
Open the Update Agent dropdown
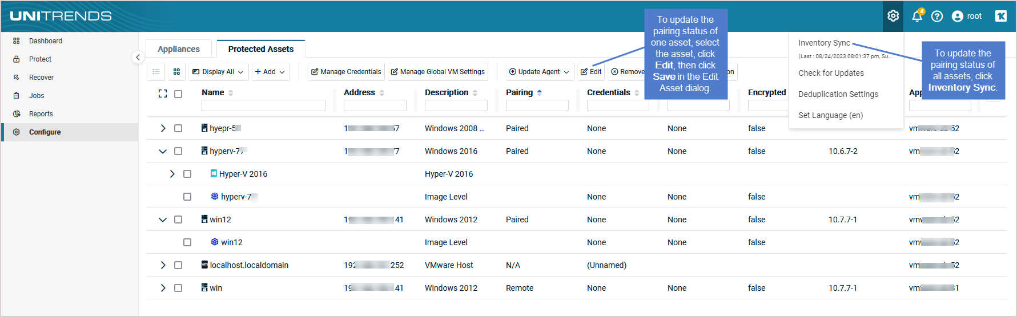pos(539,72)
